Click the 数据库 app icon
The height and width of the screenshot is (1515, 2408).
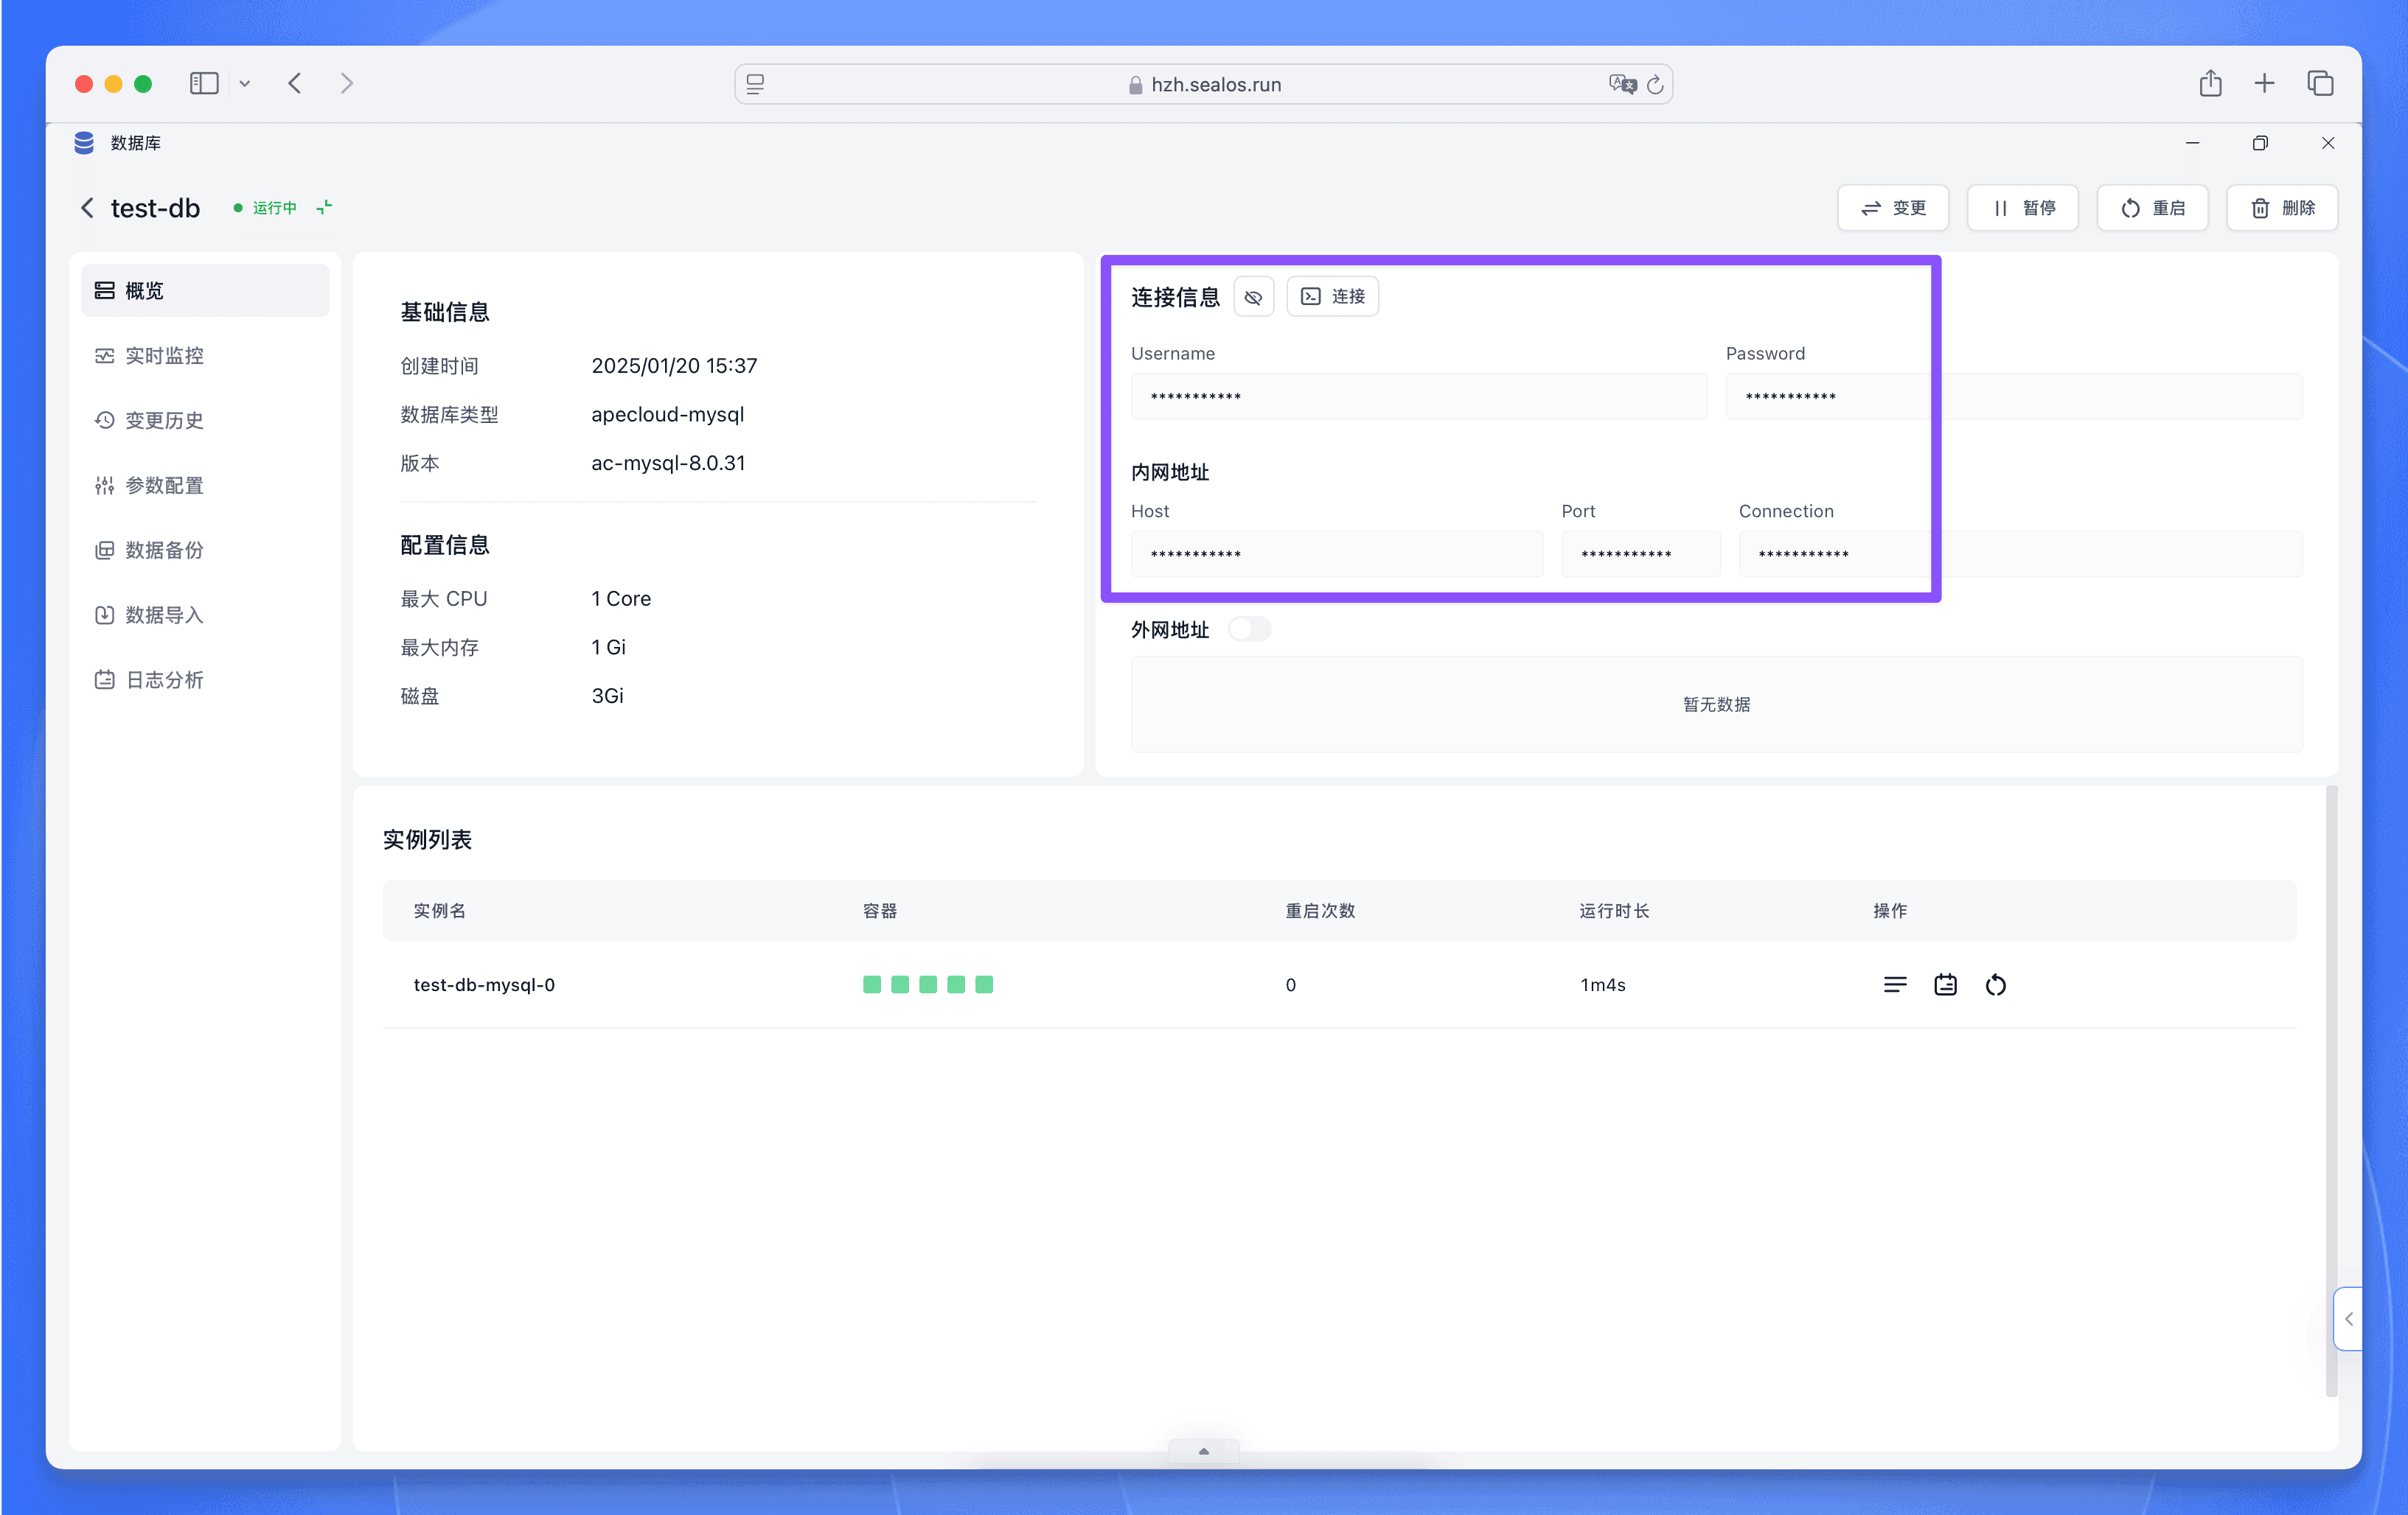(x=84, y=143)
